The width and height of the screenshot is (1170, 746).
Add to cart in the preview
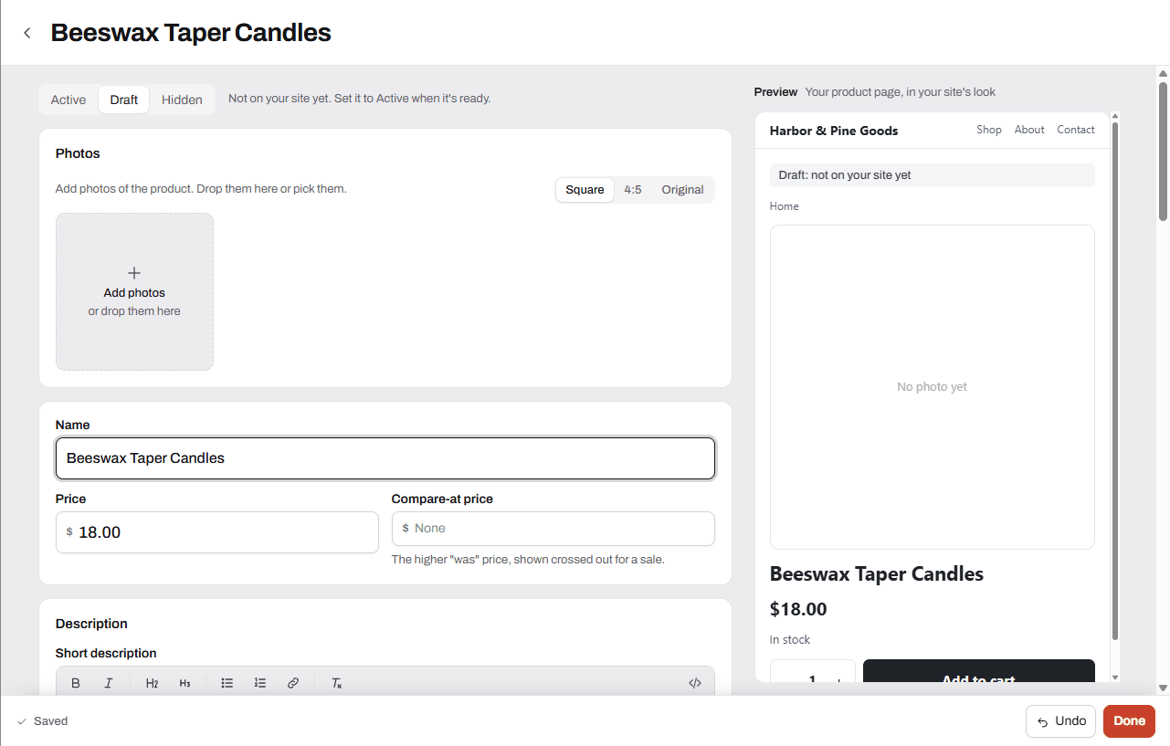click(x=979, y=672)
